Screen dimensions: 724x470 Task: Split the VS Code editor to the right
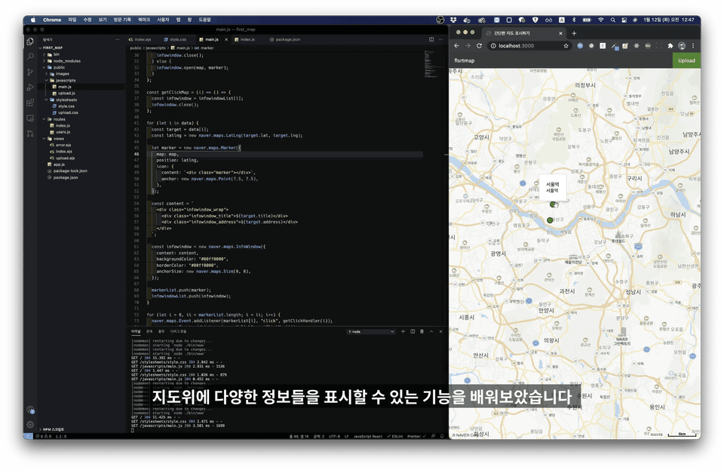431,39
